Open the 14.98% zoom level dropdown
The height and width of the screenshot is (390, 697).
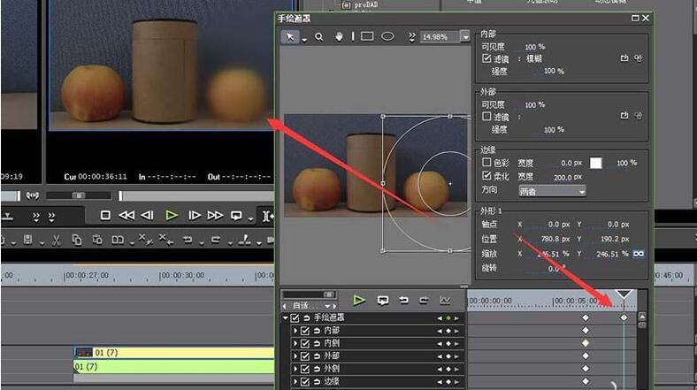tap(465, 37)
